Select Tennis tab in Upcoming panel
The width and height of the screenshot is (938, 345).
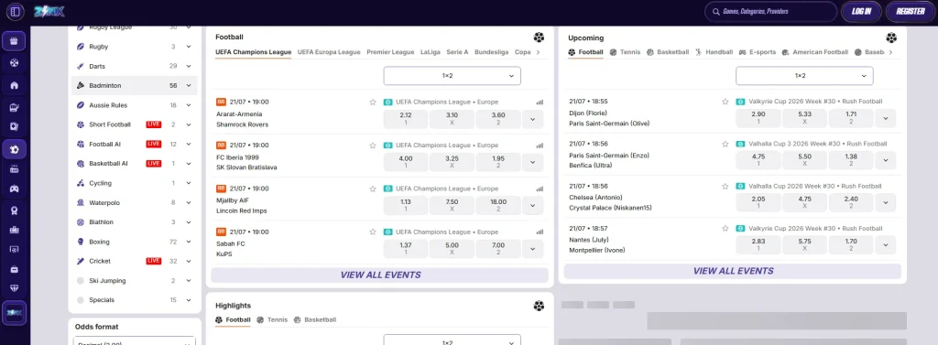click(625, 52)
